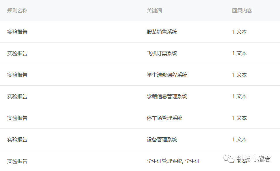Screen dimensions: 280x171
Task: Choose the 停车场管理系统 keyword
Action: click(164, 118)
